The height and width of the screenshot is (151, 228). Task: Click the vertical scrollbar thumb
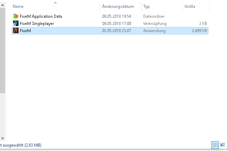point(2,51)
